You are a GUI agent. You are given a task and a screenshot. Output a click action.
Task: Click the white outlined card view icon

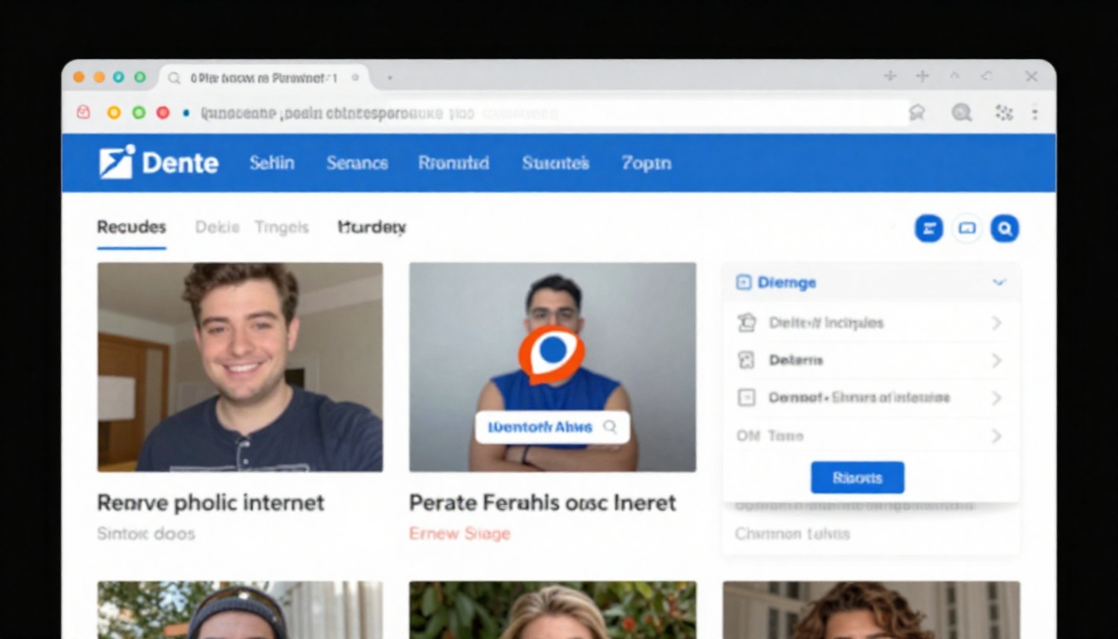click(967, 228)
